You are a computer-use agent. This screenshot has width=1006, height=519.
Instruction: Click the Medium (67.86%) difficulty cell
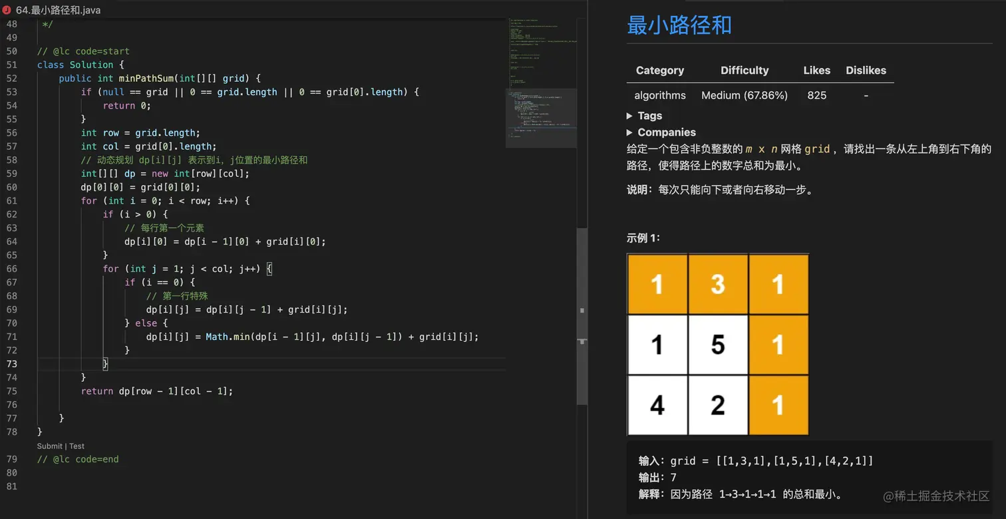coord(745,95)
